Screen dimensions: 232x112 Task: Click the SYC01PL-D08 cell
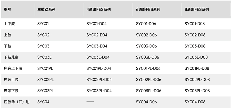(197, 69)
